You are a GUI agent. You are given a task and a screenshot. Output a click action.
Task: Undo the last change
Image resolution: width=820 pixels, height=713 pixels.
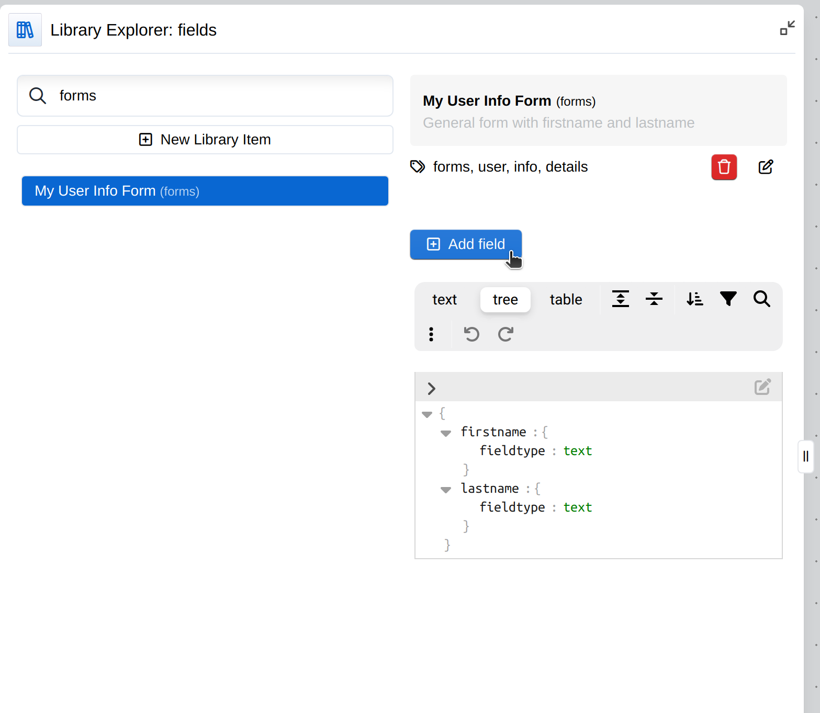tap(471, 334)
